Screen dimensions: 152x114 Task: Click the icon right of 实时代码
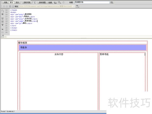(34, 2)
